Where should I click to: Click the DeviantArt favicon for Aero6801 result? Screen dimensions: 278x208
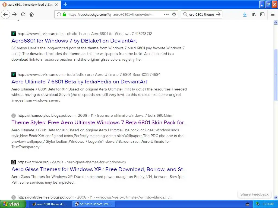pyautogui.click(x=14, y=34)
